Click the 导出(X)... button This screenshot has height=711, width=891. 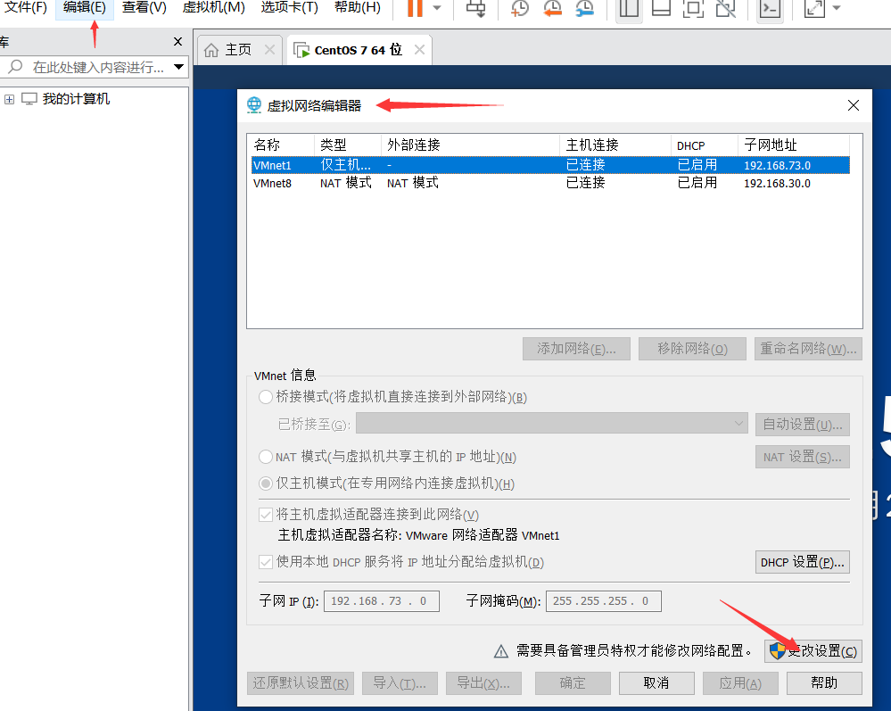coord(483,683)
